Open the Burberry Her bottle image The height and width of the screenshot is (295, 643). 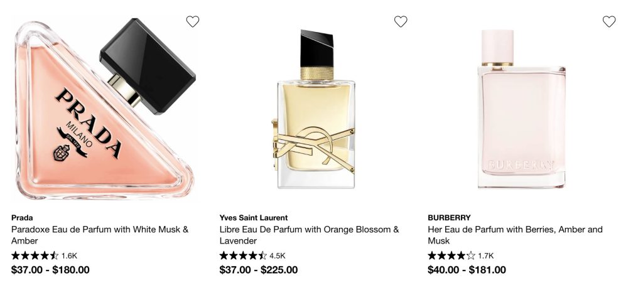pos(522,109)
